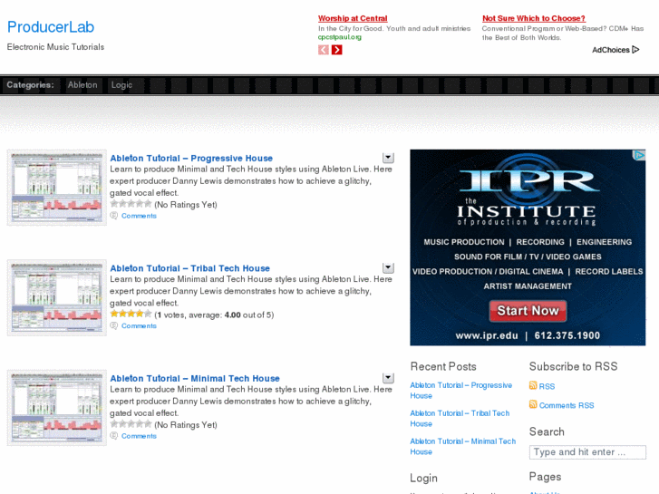Screen dimensions: 659x494
Task: Click the Recent Posts heading
Action: [443, 366]
